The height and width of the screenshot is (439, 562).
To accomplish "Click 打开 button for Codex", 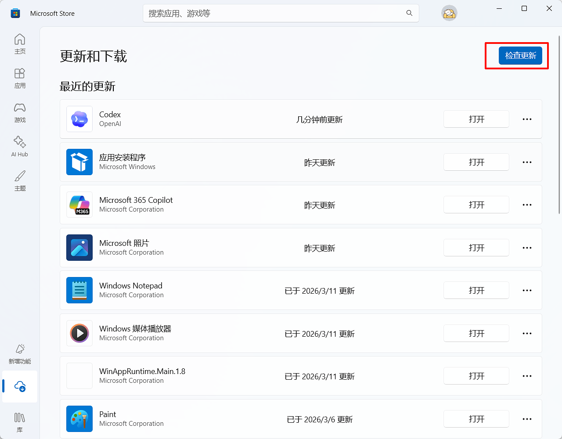I will pos(476,119).
